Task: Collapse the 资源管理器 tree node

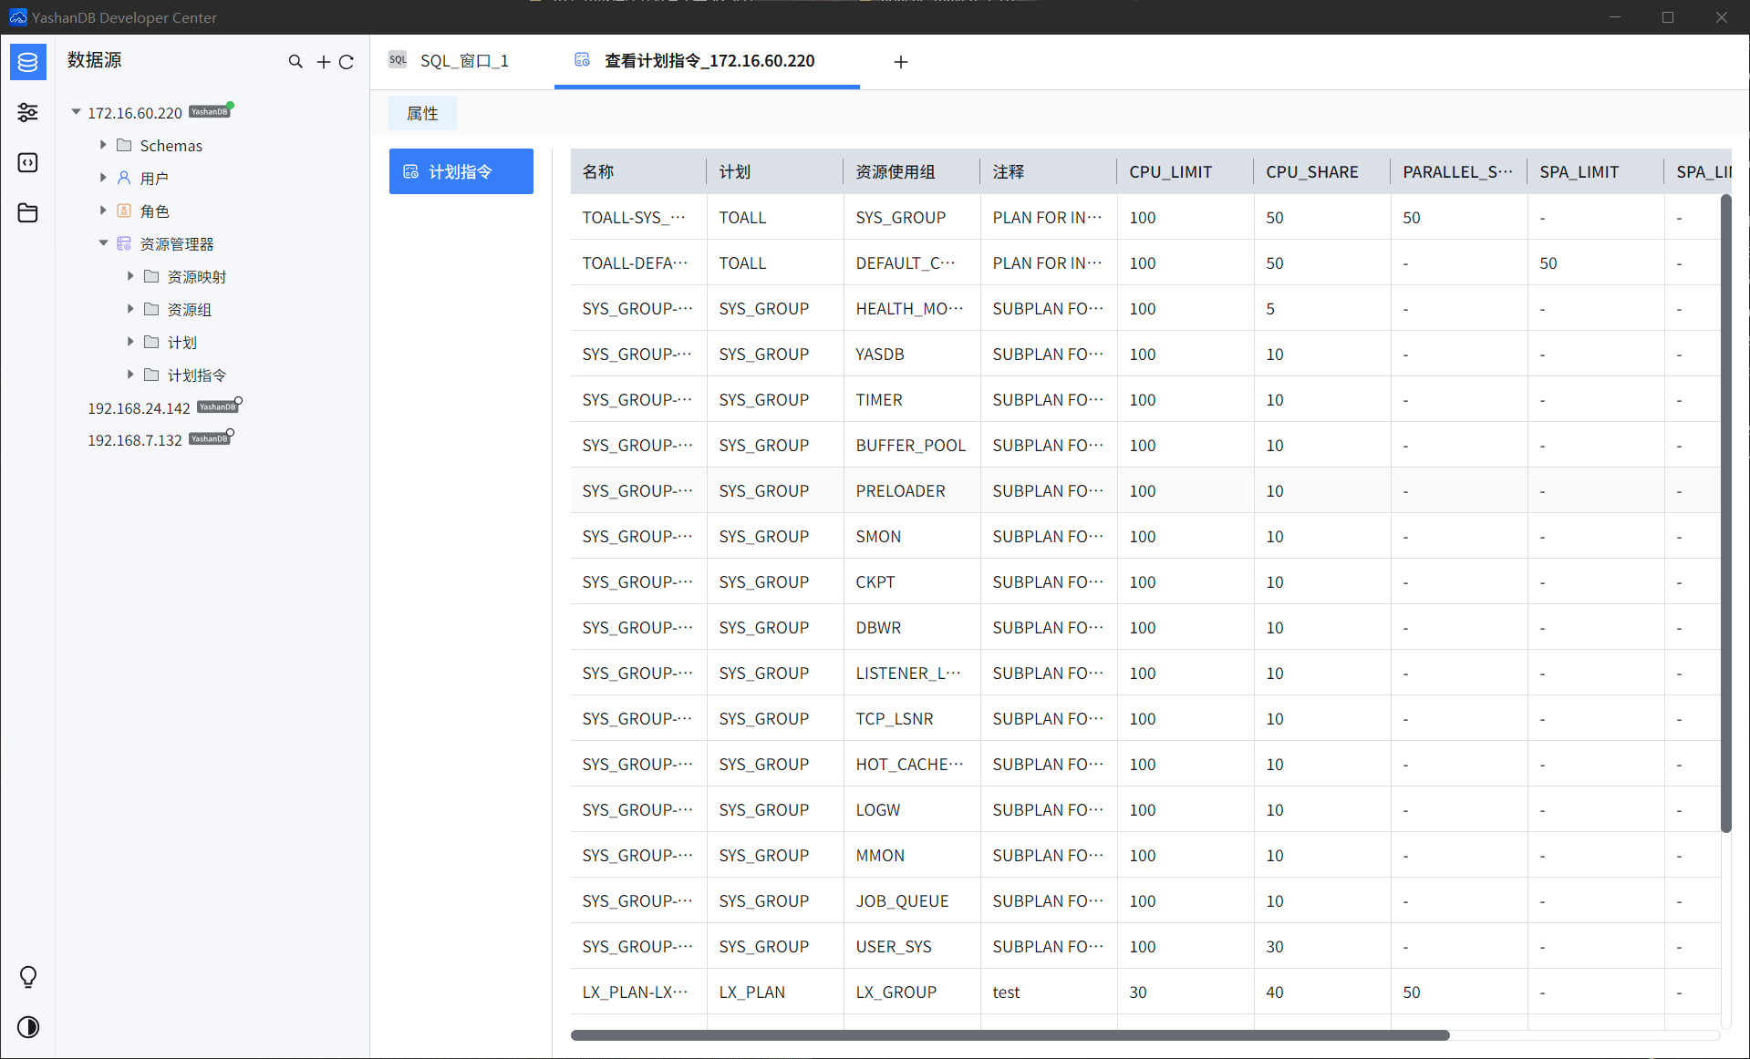Action: click(103, 243)
